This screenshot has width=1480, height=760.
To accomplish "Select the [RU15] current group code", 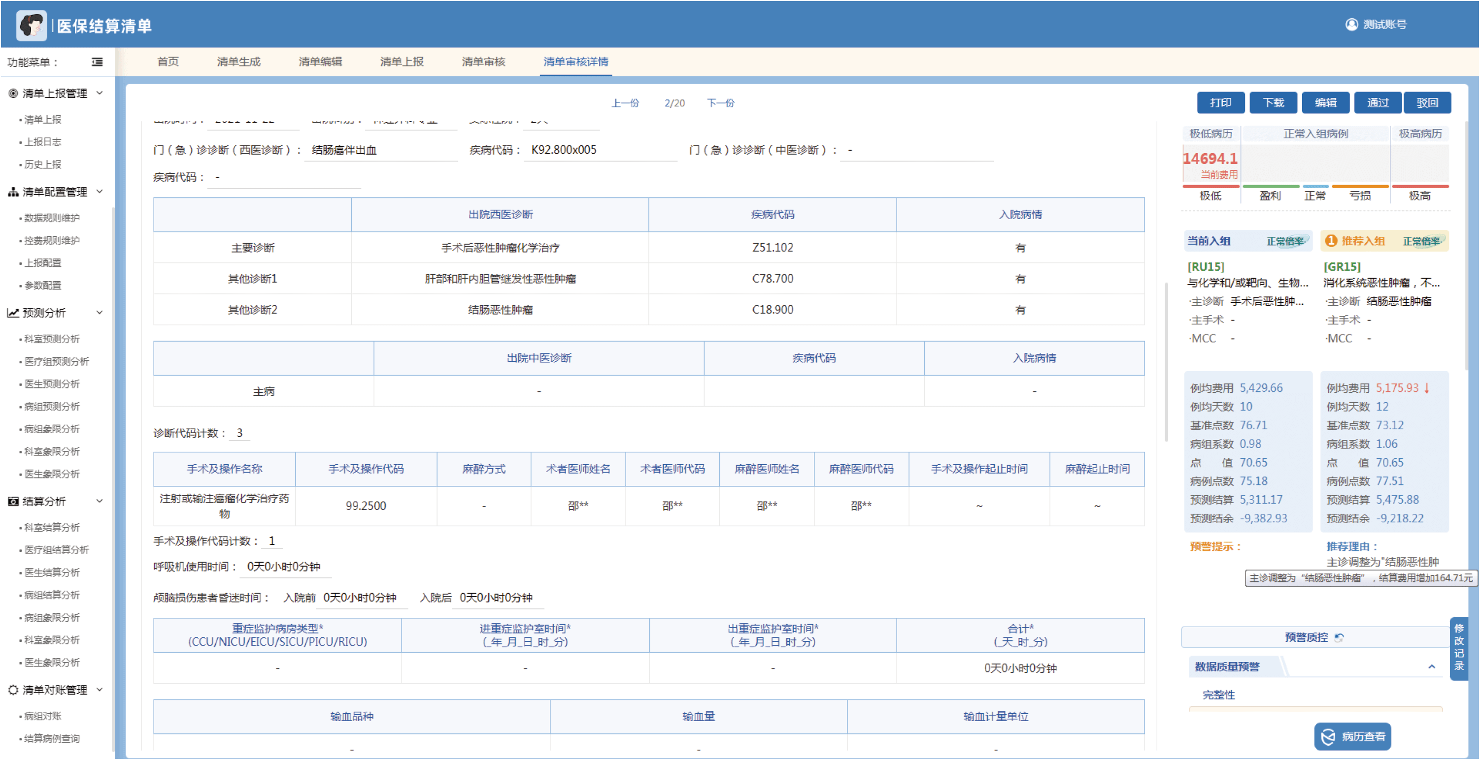I will [1206, 267].
